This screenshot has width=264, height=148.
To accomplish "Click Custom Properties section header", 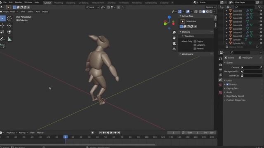I will tap(236, 100).
